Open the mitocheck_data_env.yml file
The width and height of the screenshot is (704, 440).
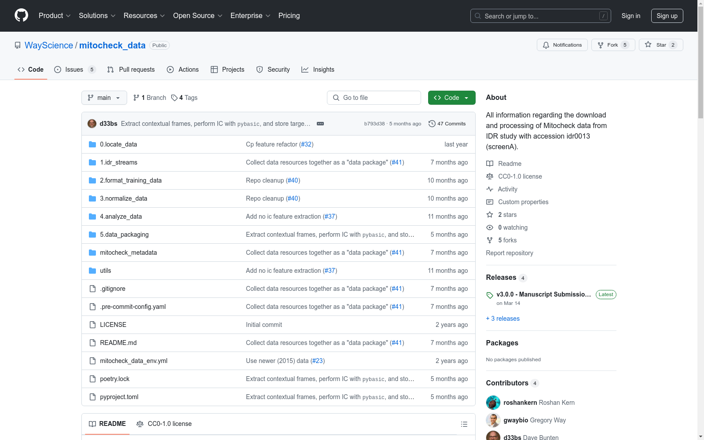[134, 361]
